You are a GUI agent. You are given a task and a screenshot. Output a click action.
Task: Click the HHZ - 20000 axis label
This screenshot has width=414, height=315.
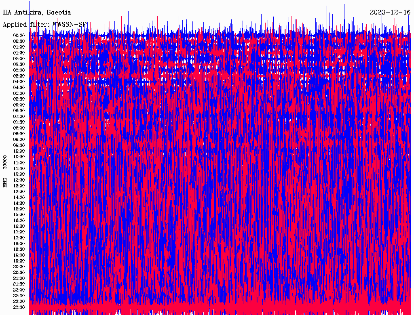click(x=5, y=171)
